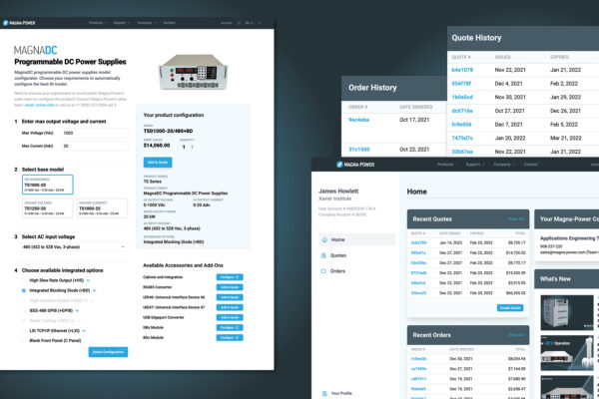Click the add button for RS485 Converter
Viewport: 599px width, 399px height.
click(x=230, y=287)
